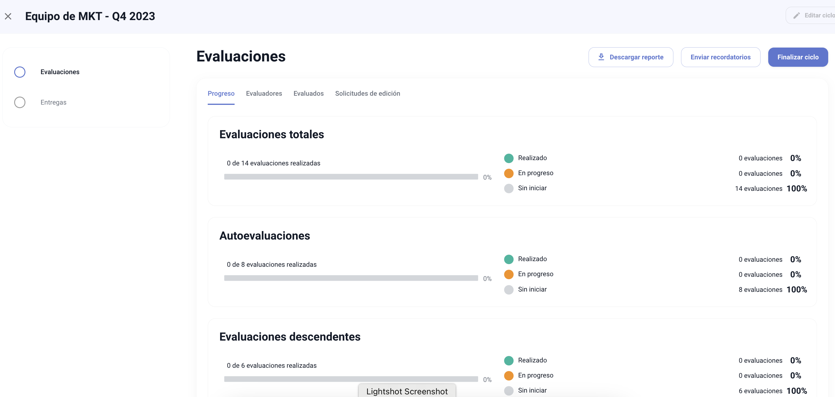Open the Solicitudes de edición tab

point(367,94)
